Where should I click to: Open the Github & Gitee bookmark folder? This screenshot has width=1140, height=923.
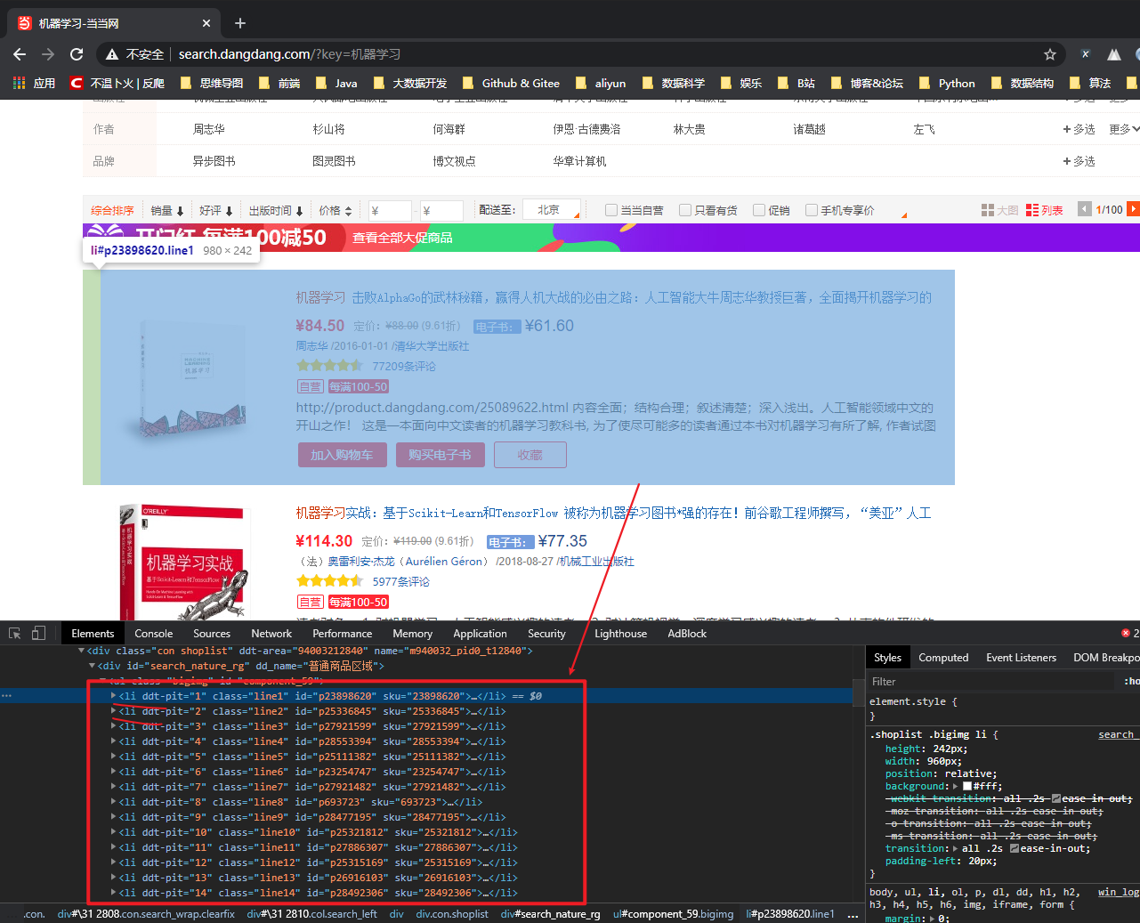point(511,83)
